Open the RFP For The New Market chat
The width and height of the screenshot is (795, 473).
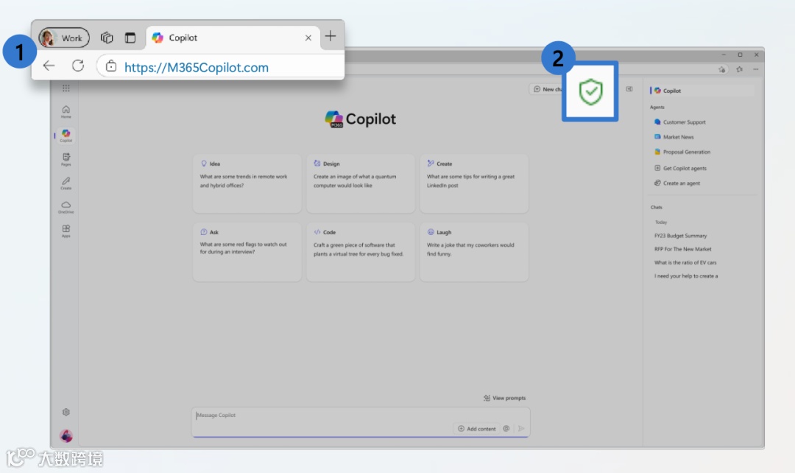click(683, 249)
